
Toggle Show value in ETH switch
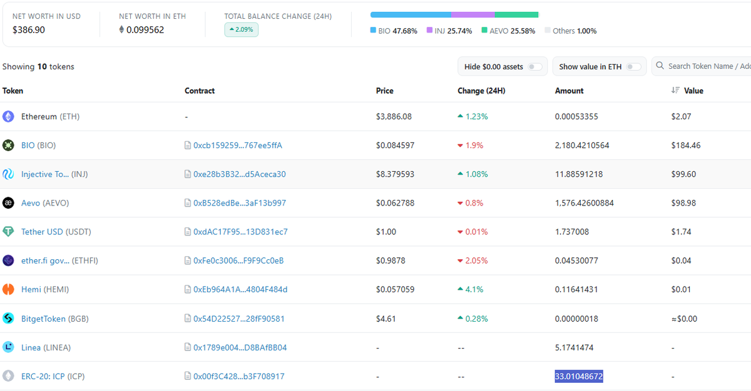pos(633,67)
